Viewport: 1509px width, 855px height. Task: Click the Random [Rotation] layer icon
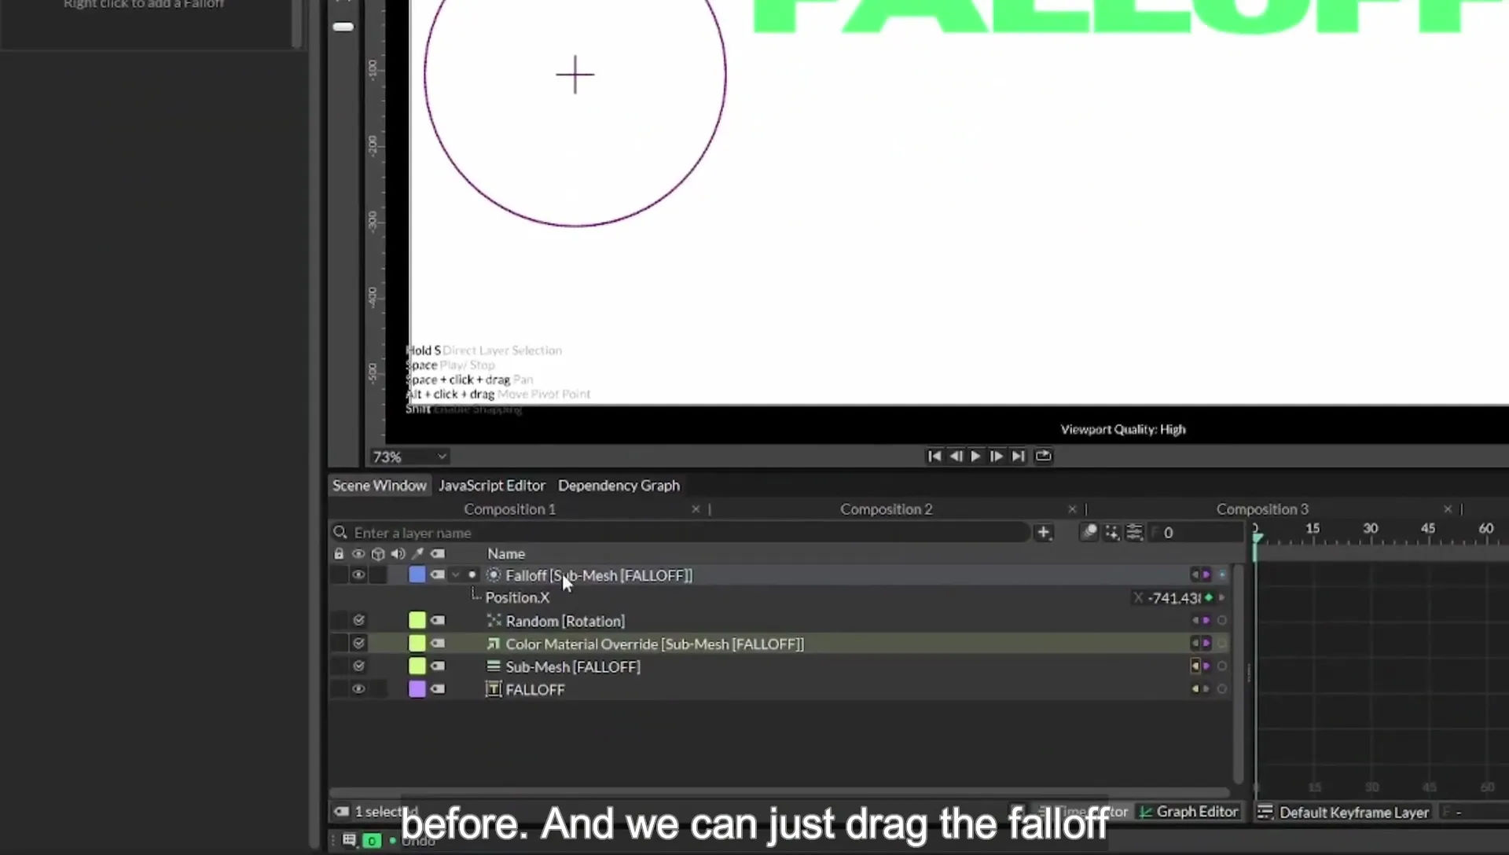(x=494, y=621)
